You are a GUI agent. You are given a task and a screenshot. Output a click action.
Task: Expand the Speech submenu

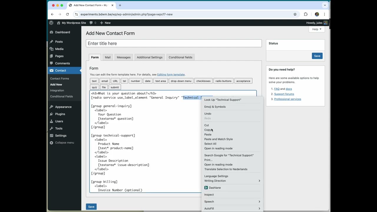232,202
